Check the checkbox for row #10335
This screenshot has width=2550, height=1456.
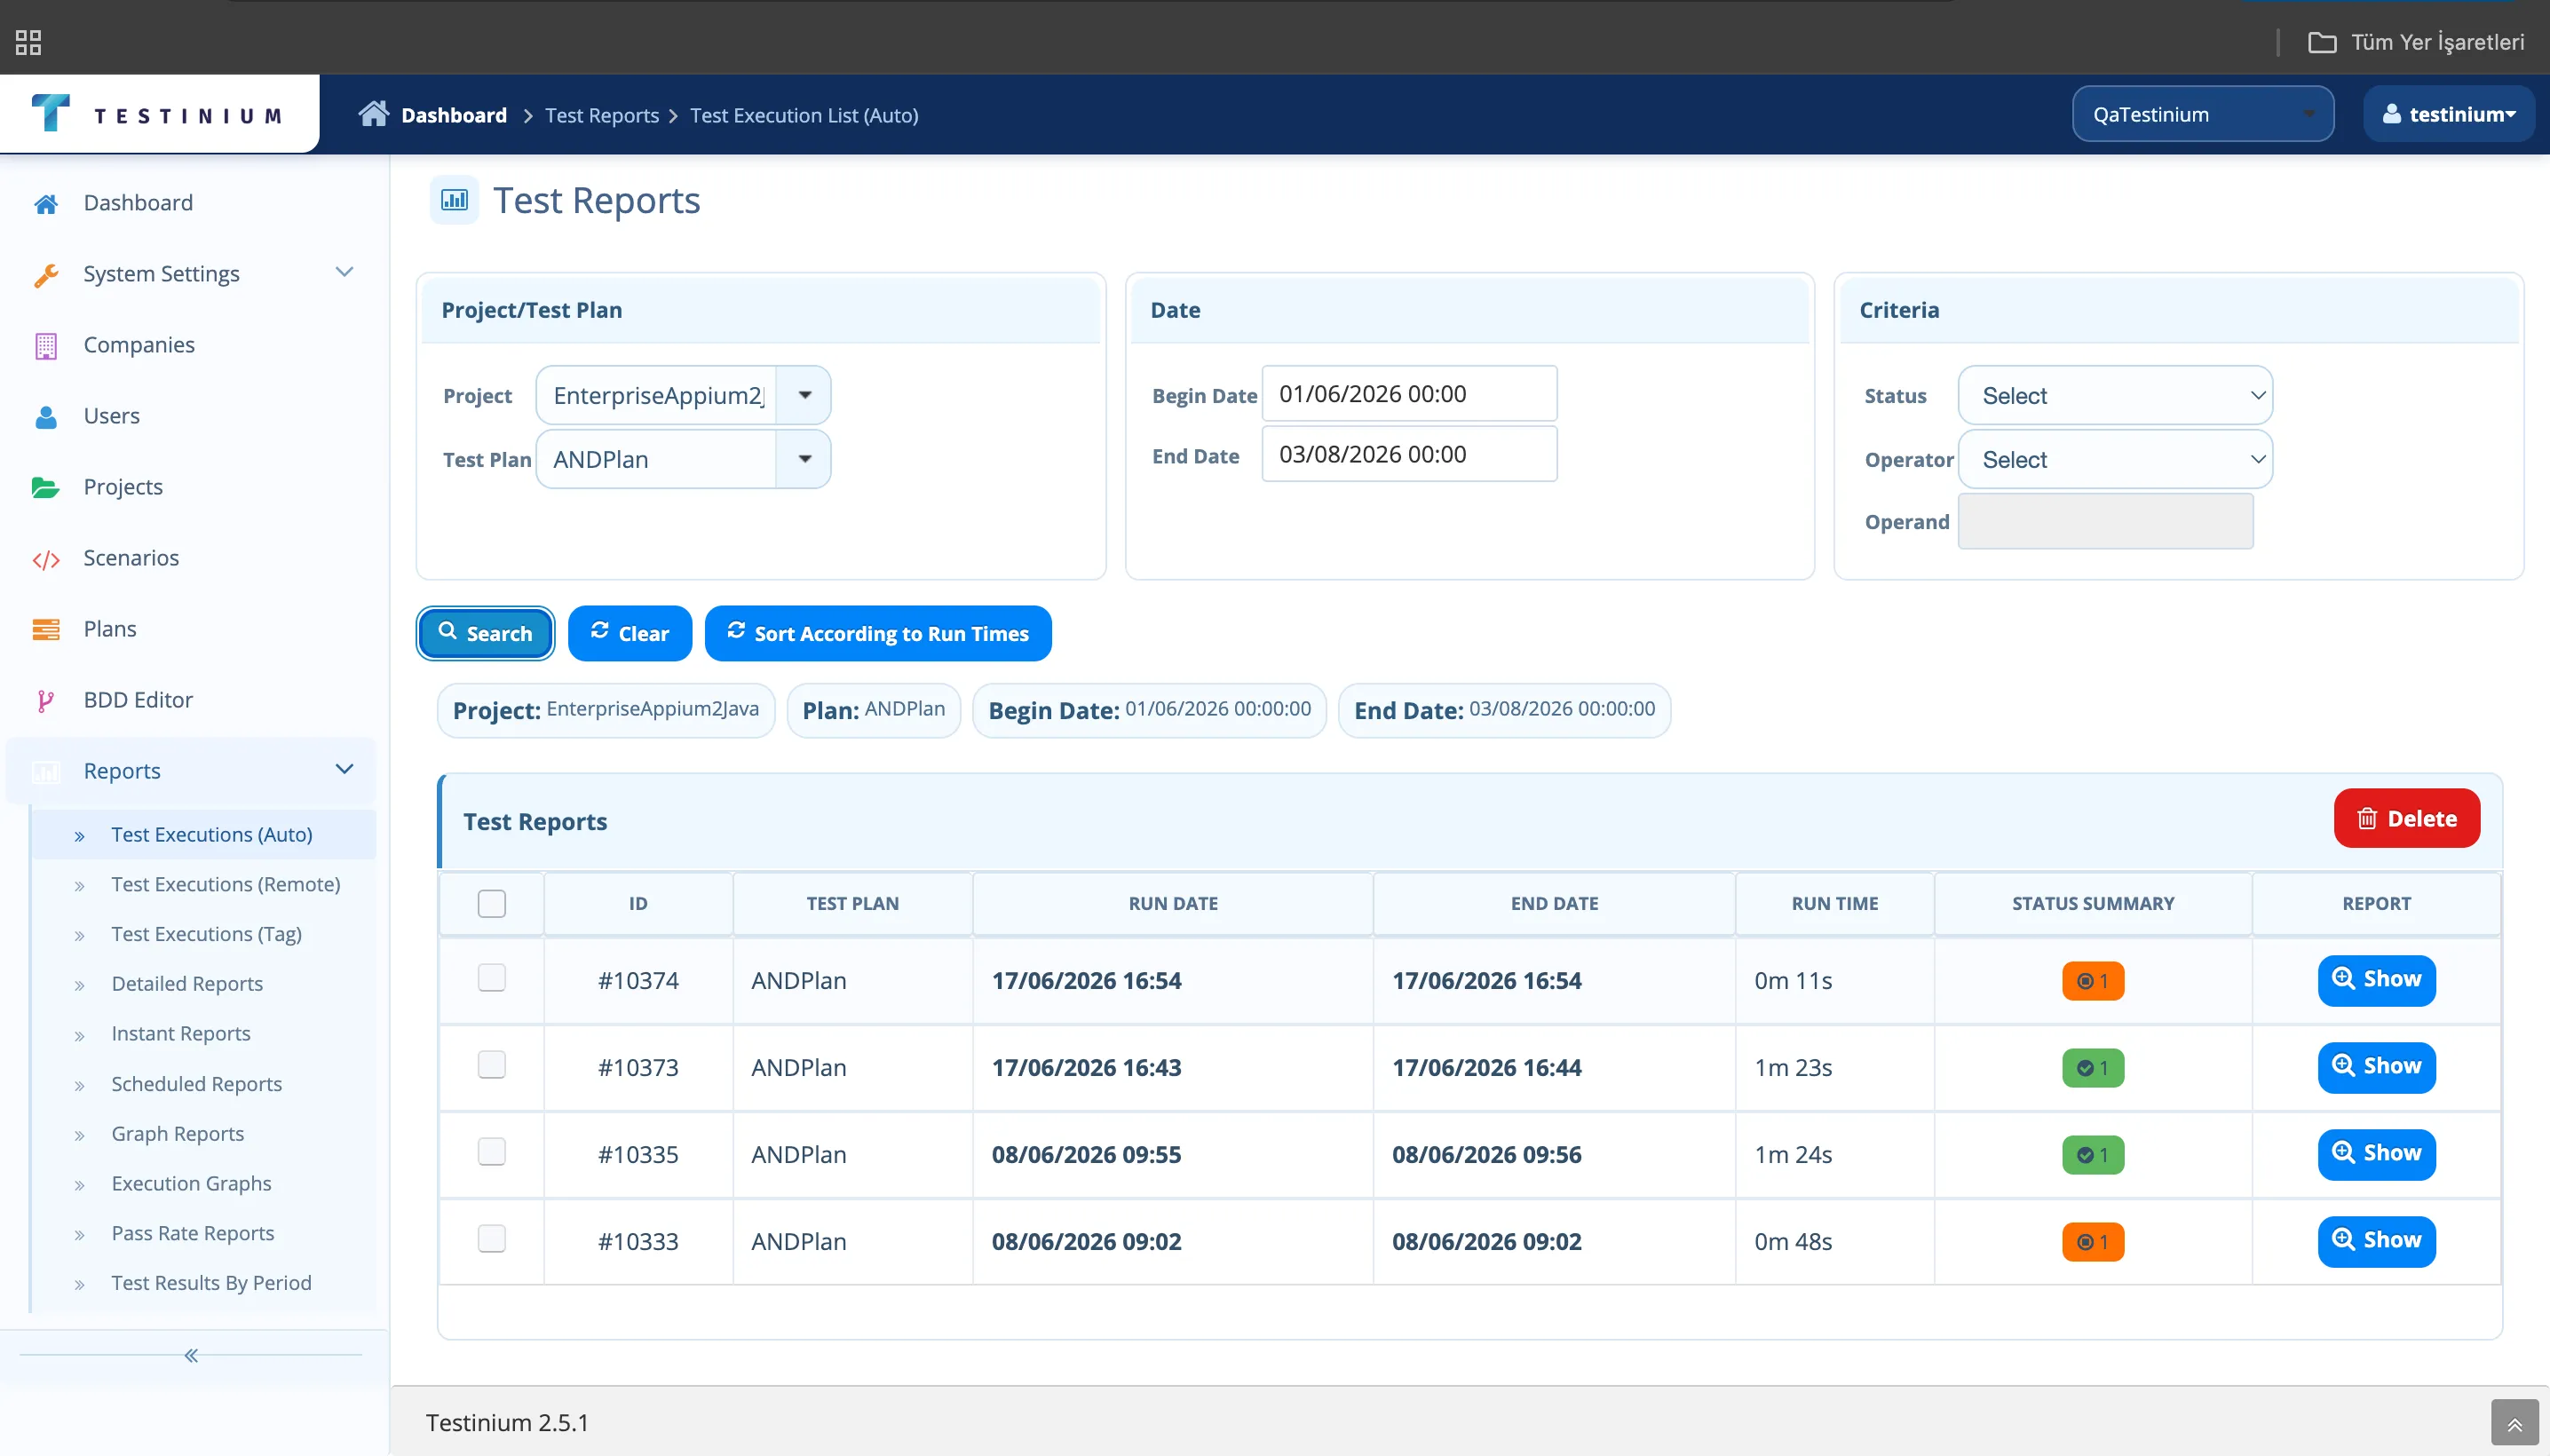coord(492,1152)
